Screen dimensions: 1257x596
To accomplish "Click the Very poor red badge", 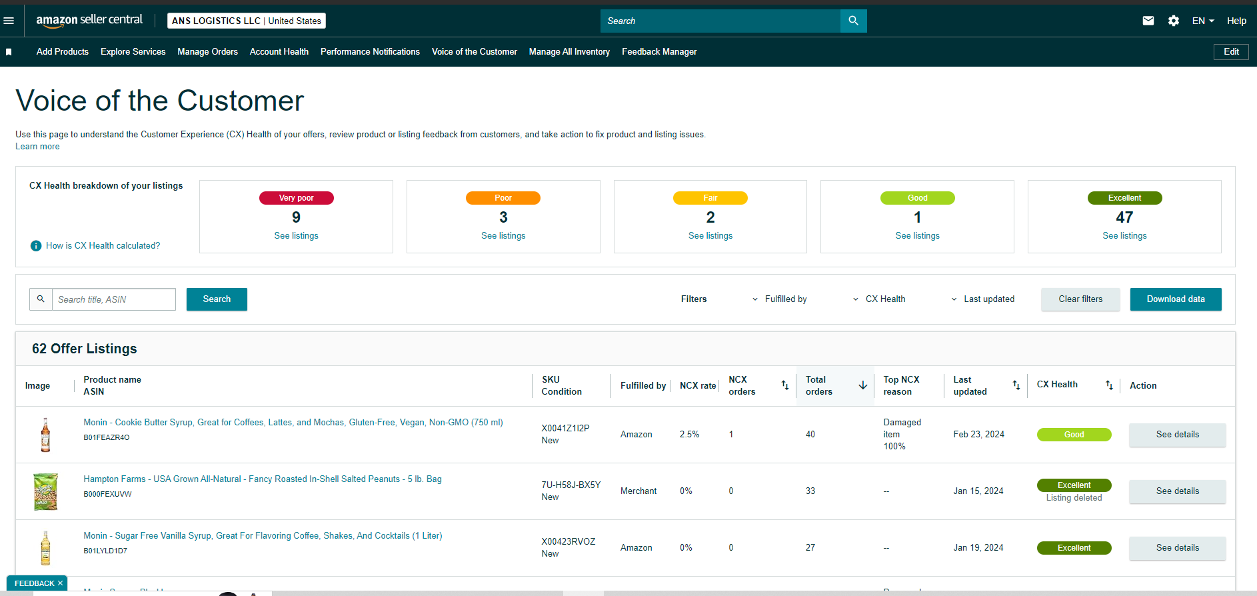I will point(296,198).
